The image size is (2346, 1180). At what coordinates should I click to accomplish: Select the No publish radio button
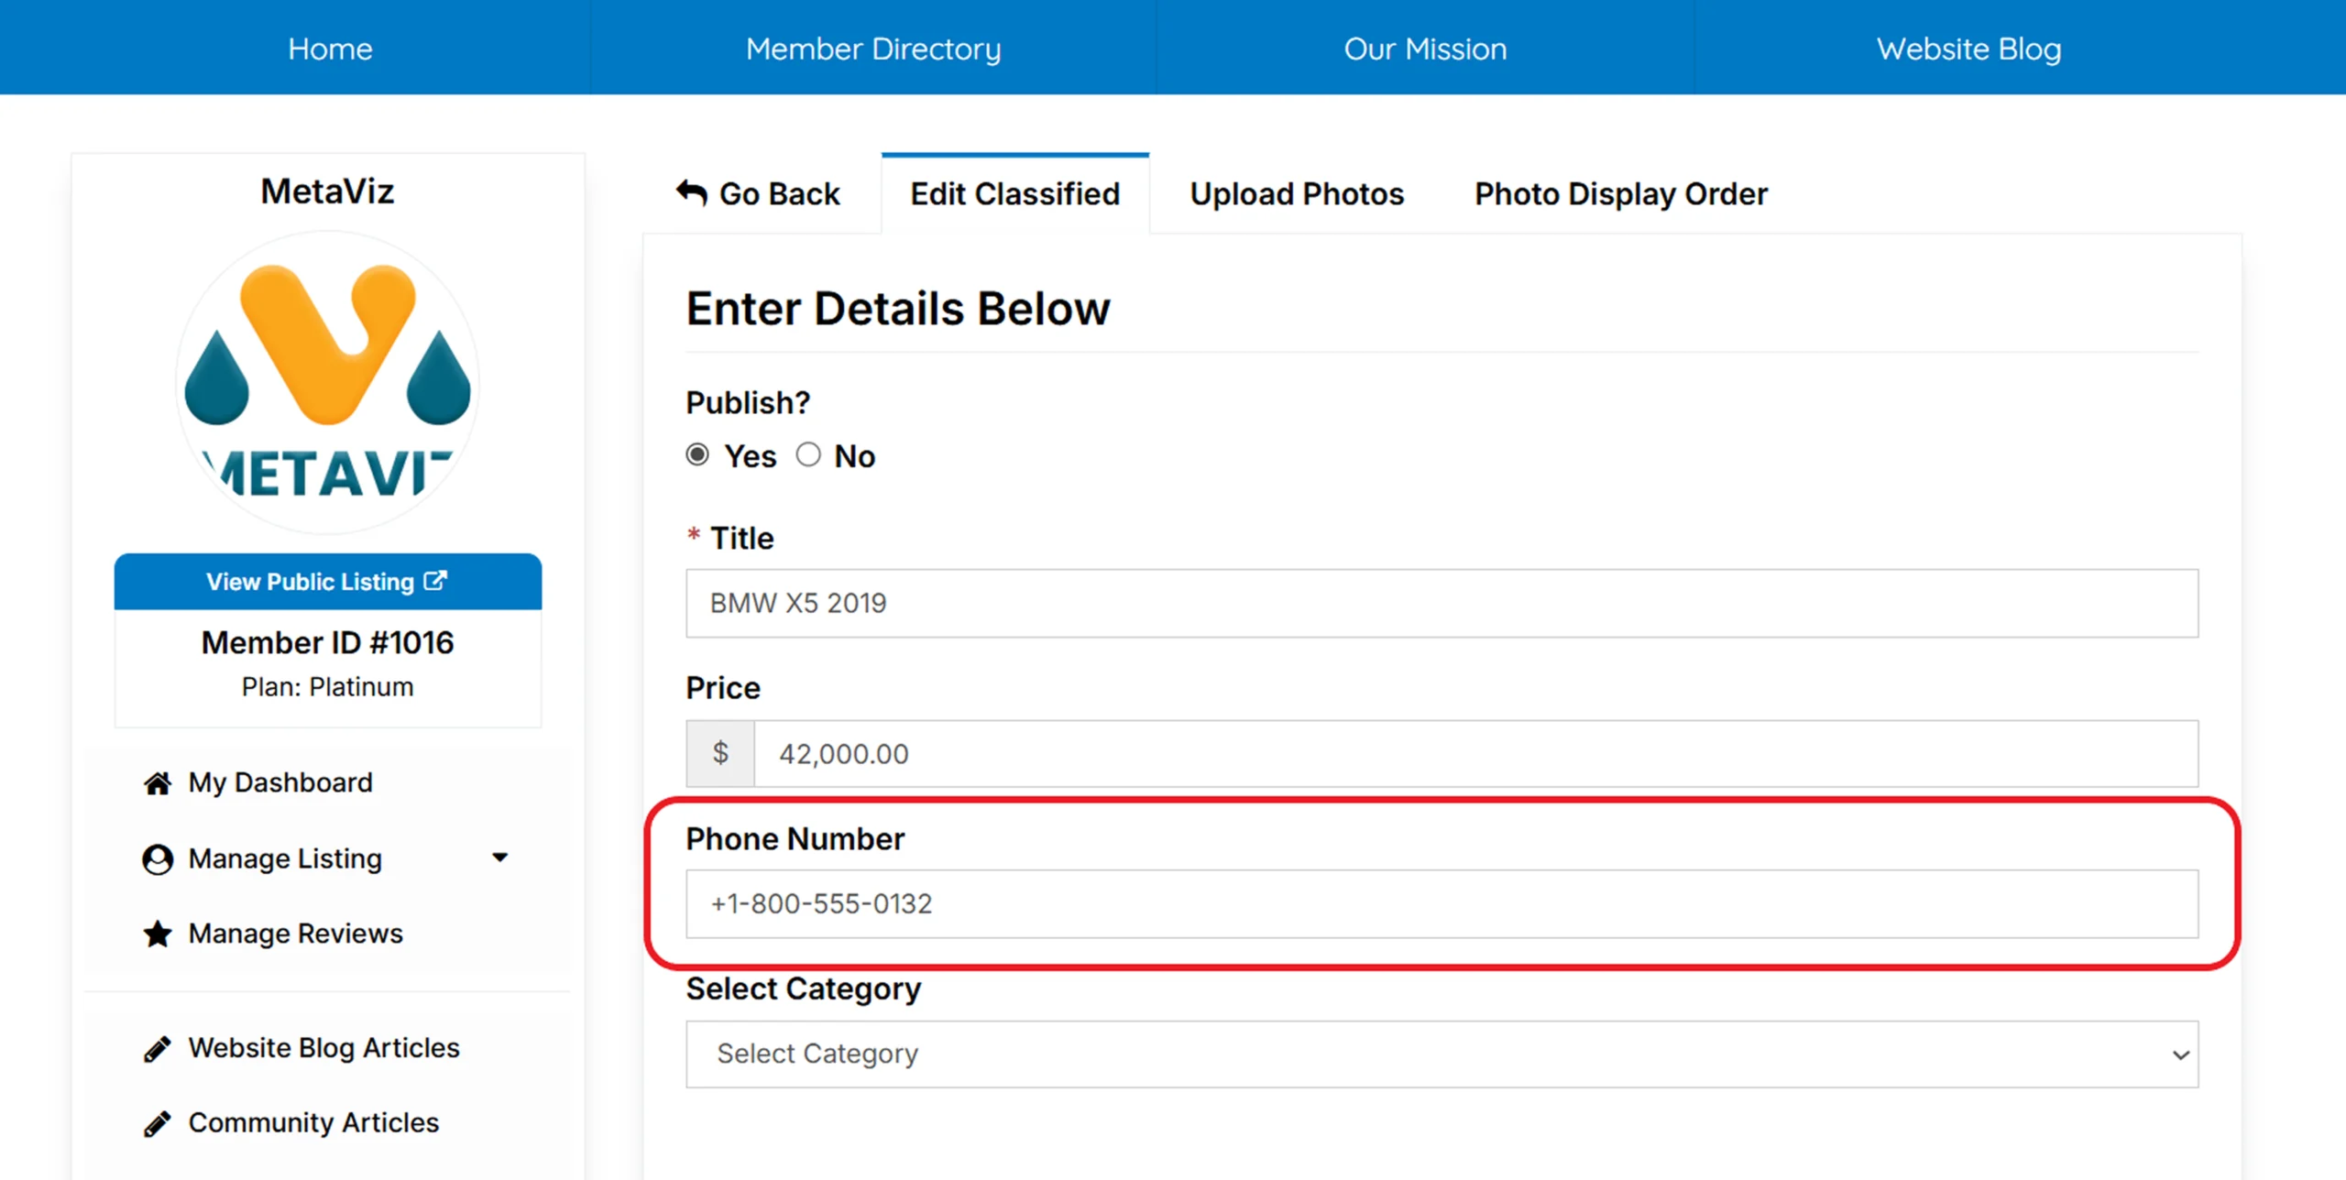pyautogui.click(x=807, y=455)
